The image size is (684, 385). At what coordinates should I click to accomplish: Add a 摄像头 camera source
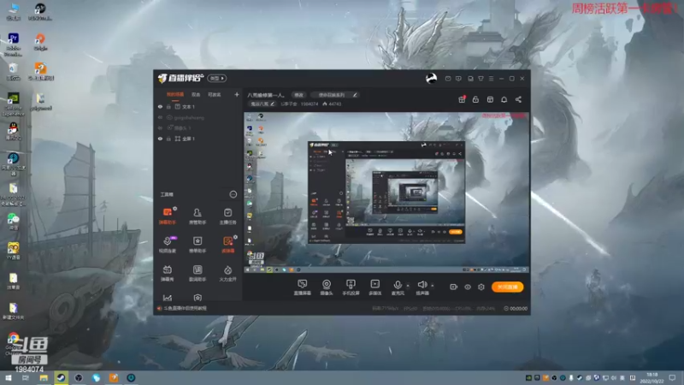(x=327, y=287)
